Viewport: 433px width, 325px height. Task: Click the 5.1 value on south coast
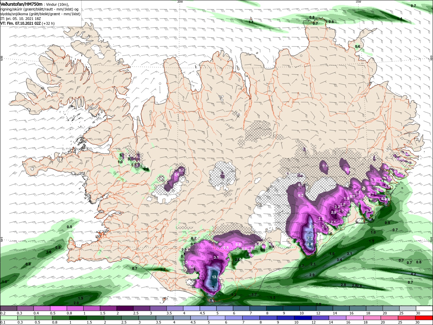point(212,301)
